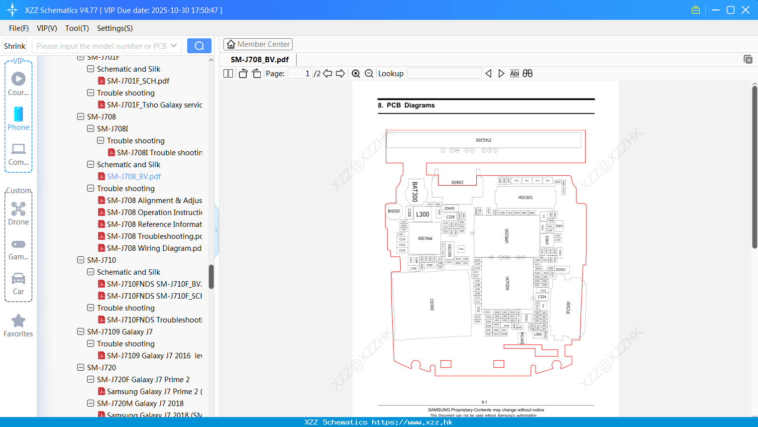Open the File(F) menu
Image resolution: width=758 pixels, height=427 pixels.
(19, 28)
